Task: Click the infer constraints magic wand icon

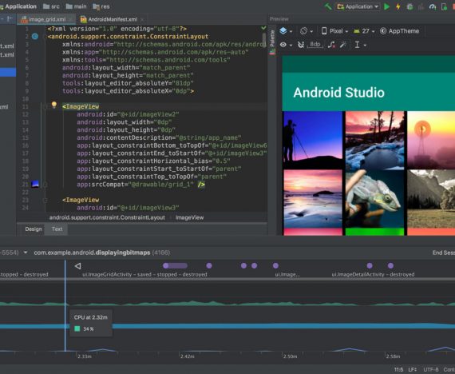Action: (x=343, y=45)
